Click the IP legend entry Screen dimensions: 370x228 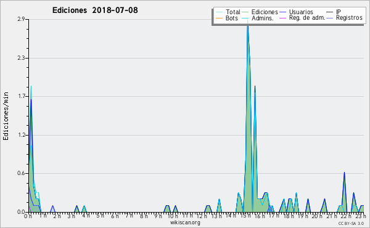point(334,12)
